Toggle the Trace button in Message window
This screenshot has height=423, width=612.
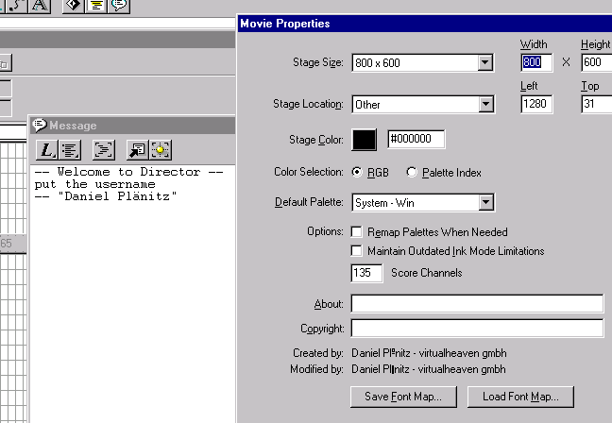pyautogui.click(x=104, y=150)
